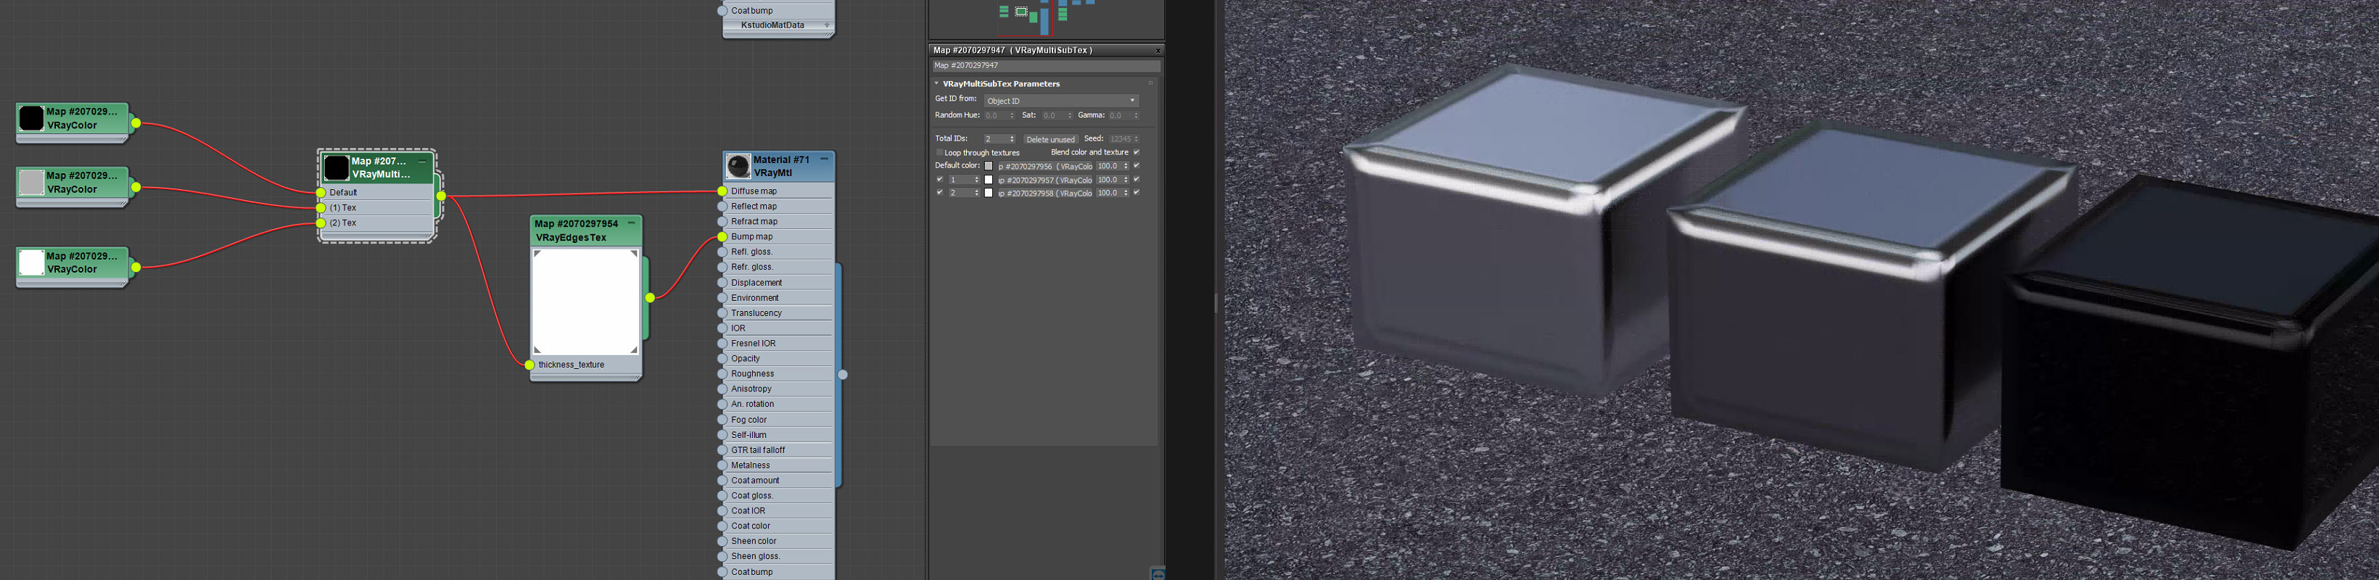
Task: Collapse the VRayMultiSubTex Parameters rollout
Action: click(936, 84)
